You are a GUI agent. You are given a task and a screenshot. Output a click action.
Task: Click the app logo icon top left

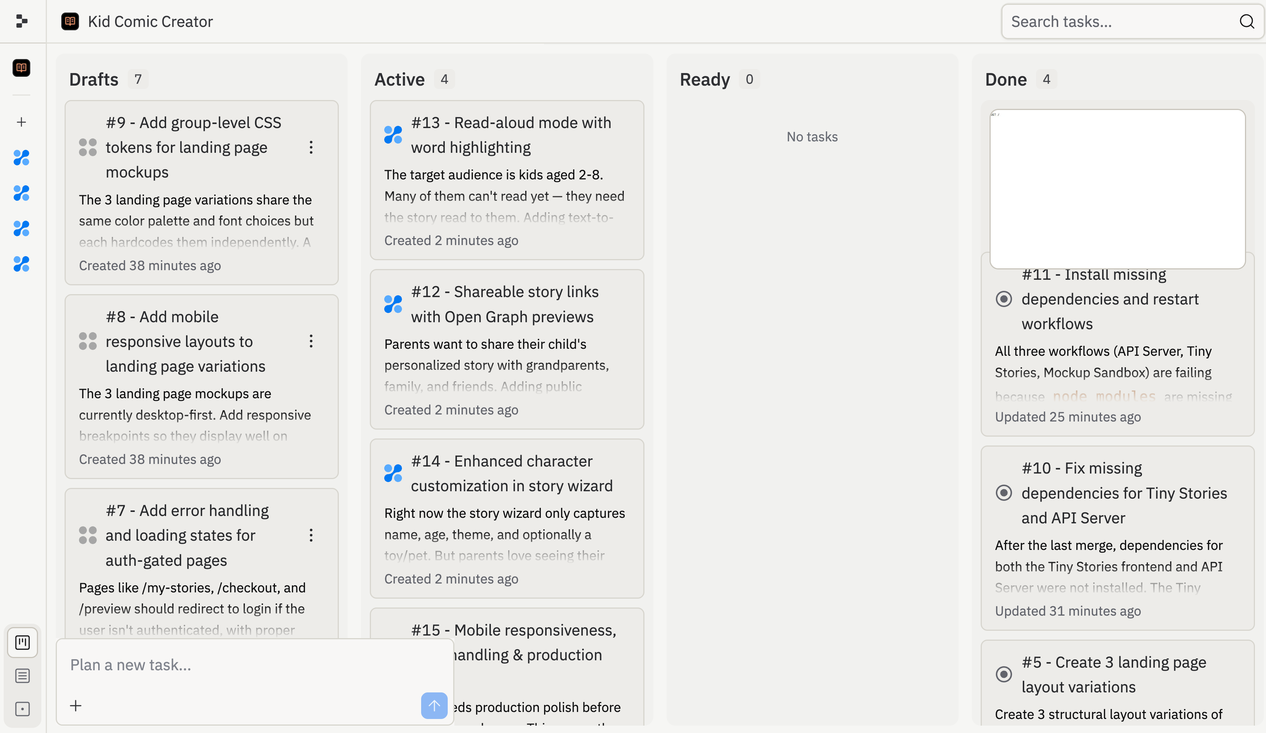click(x=21, y=21)
